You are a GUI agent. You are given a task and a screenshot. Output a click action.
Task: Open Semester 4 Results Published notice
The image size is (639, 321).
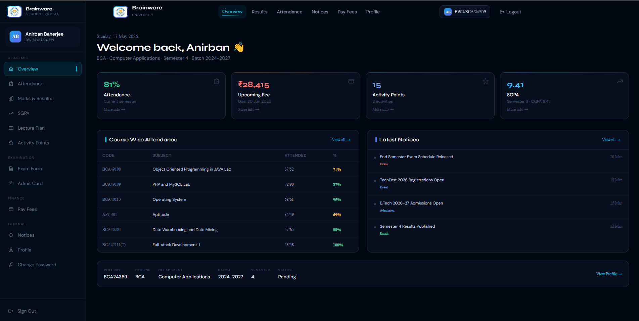[x=498, y=230]
